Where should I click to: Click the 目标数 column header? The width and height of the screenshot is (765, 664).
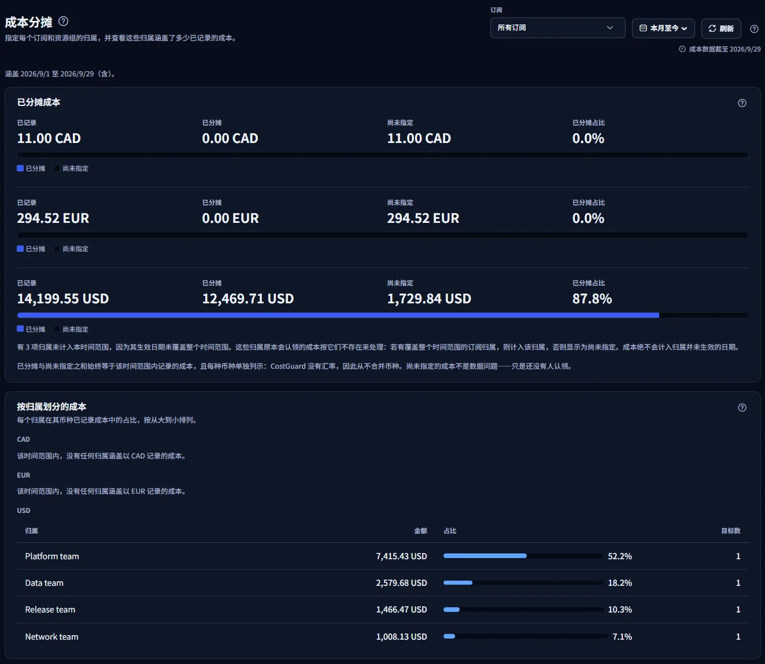[731, 531]
